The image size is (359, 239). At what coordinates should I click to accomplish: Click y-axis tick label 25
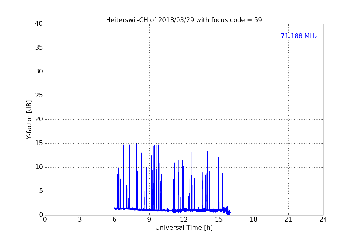pos(39,96)
